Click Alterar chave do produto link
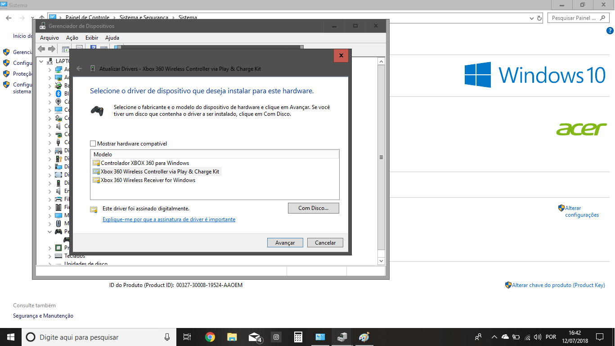This screenshot has height=346, width=615. [x=558, y=285]
